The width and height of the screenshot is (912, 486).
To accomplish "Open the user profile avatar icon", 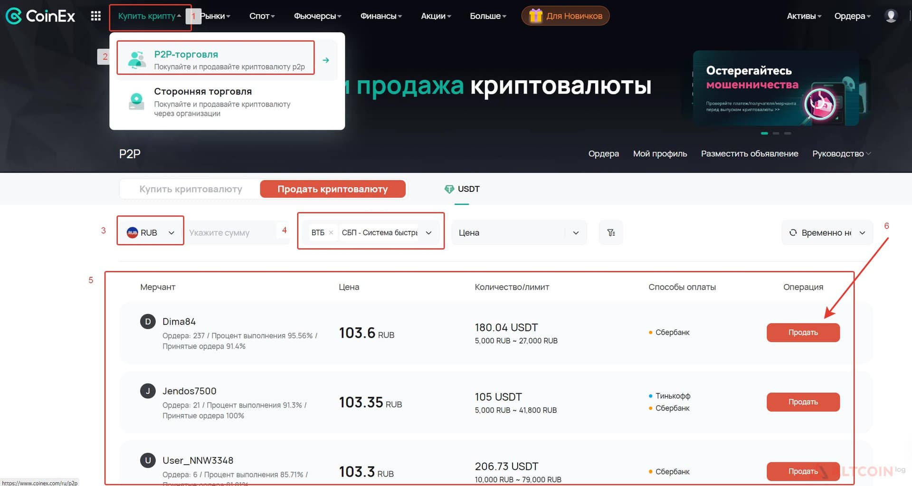I will tap(891, 16).
